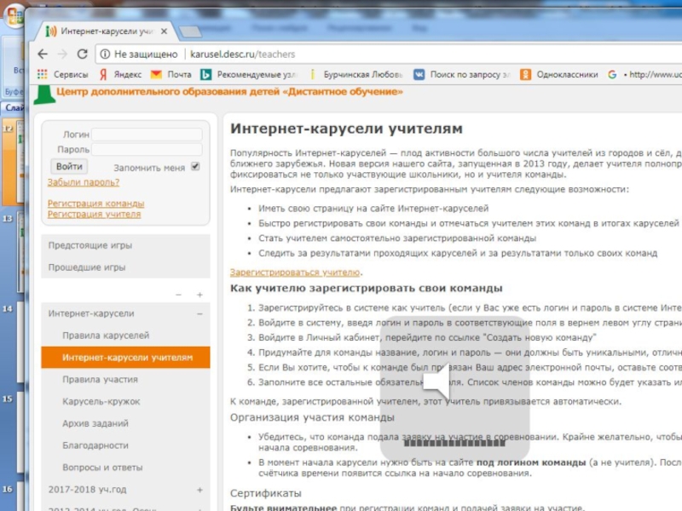Open the Сервисы apps bookmark
Viewport: 682px width, 511px height.
click(63, 74)
